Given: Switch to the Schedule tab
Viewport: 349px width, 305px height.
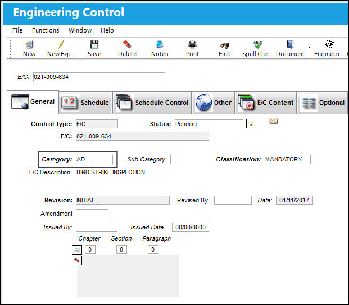Looking at the screenshot, I should tap(85, 103).
